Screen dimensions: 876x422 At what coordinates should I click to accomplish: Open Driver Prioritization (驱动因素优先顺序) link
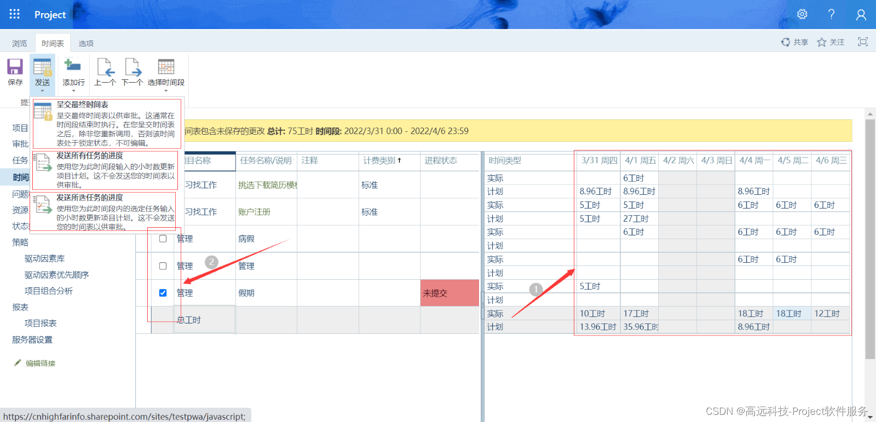pos(56,275)
